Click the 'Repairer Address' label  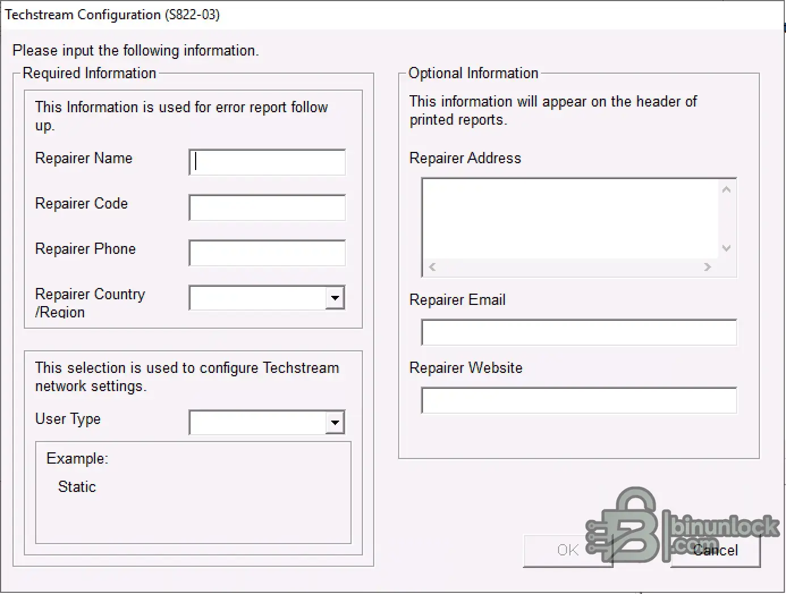465,158
